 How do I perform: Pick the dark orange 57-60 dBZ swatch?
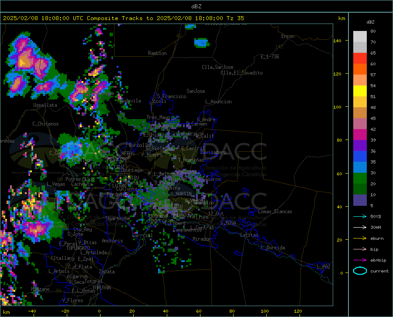(x=360, y=69)
